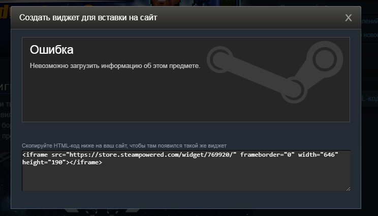The width and height of the screenshot is (378, 216).
Task: Click the height="190" attribute in code
Action: pyautogui.click(x=44, y=162)
